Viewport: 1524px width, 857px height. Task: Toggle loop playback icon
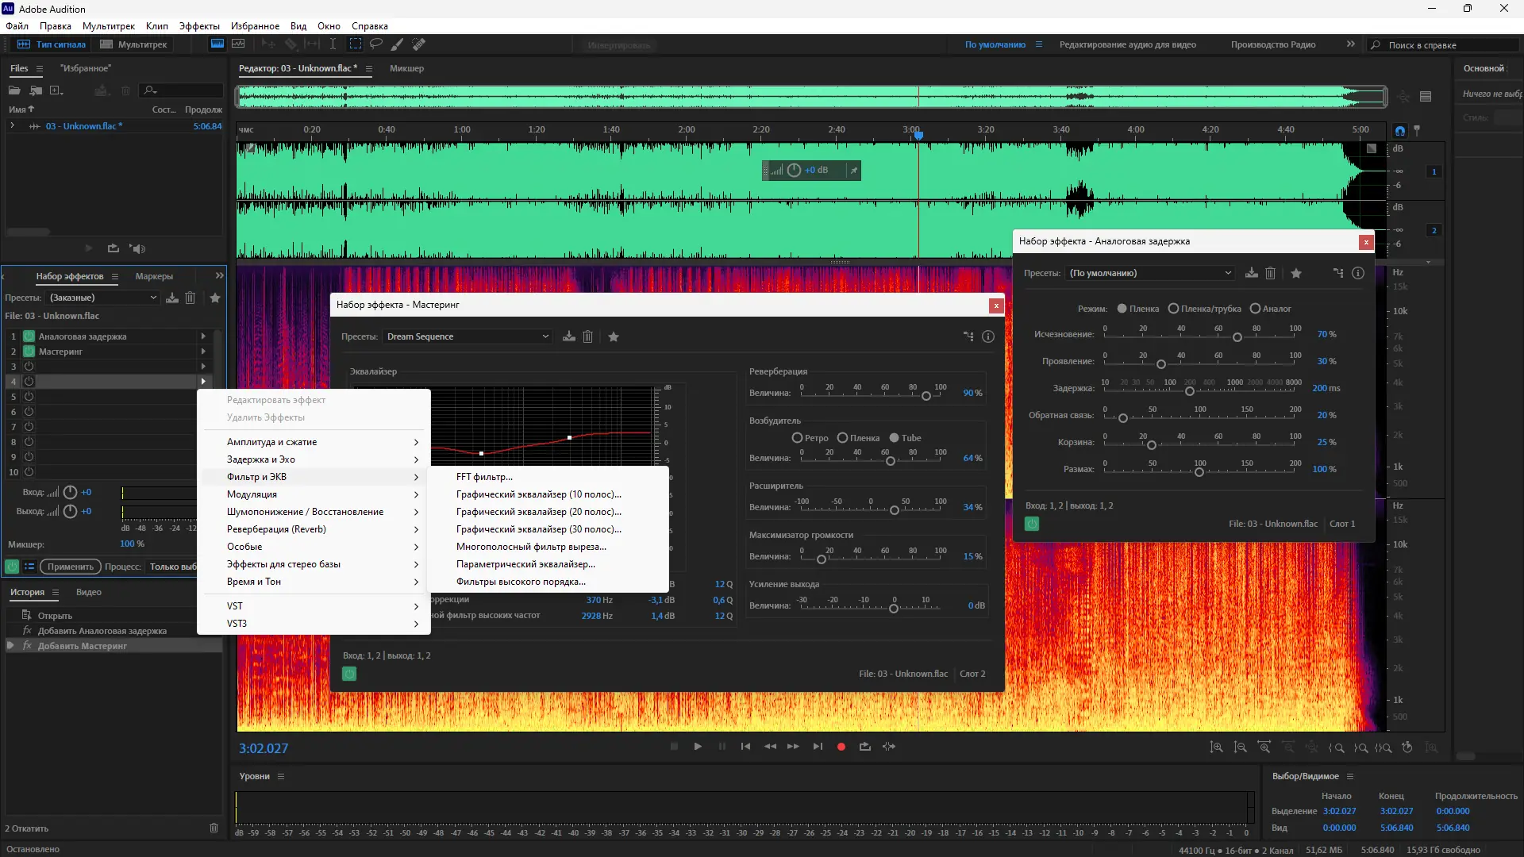(x=864, y=747)
